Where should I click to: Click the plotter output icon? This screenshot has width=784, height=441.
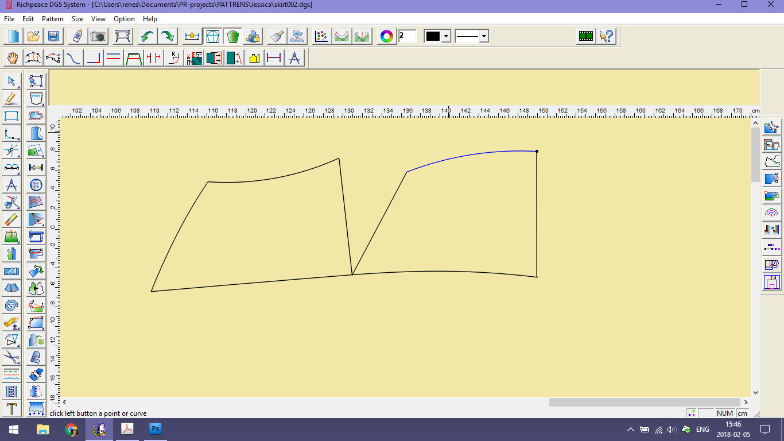coord(123,36)
